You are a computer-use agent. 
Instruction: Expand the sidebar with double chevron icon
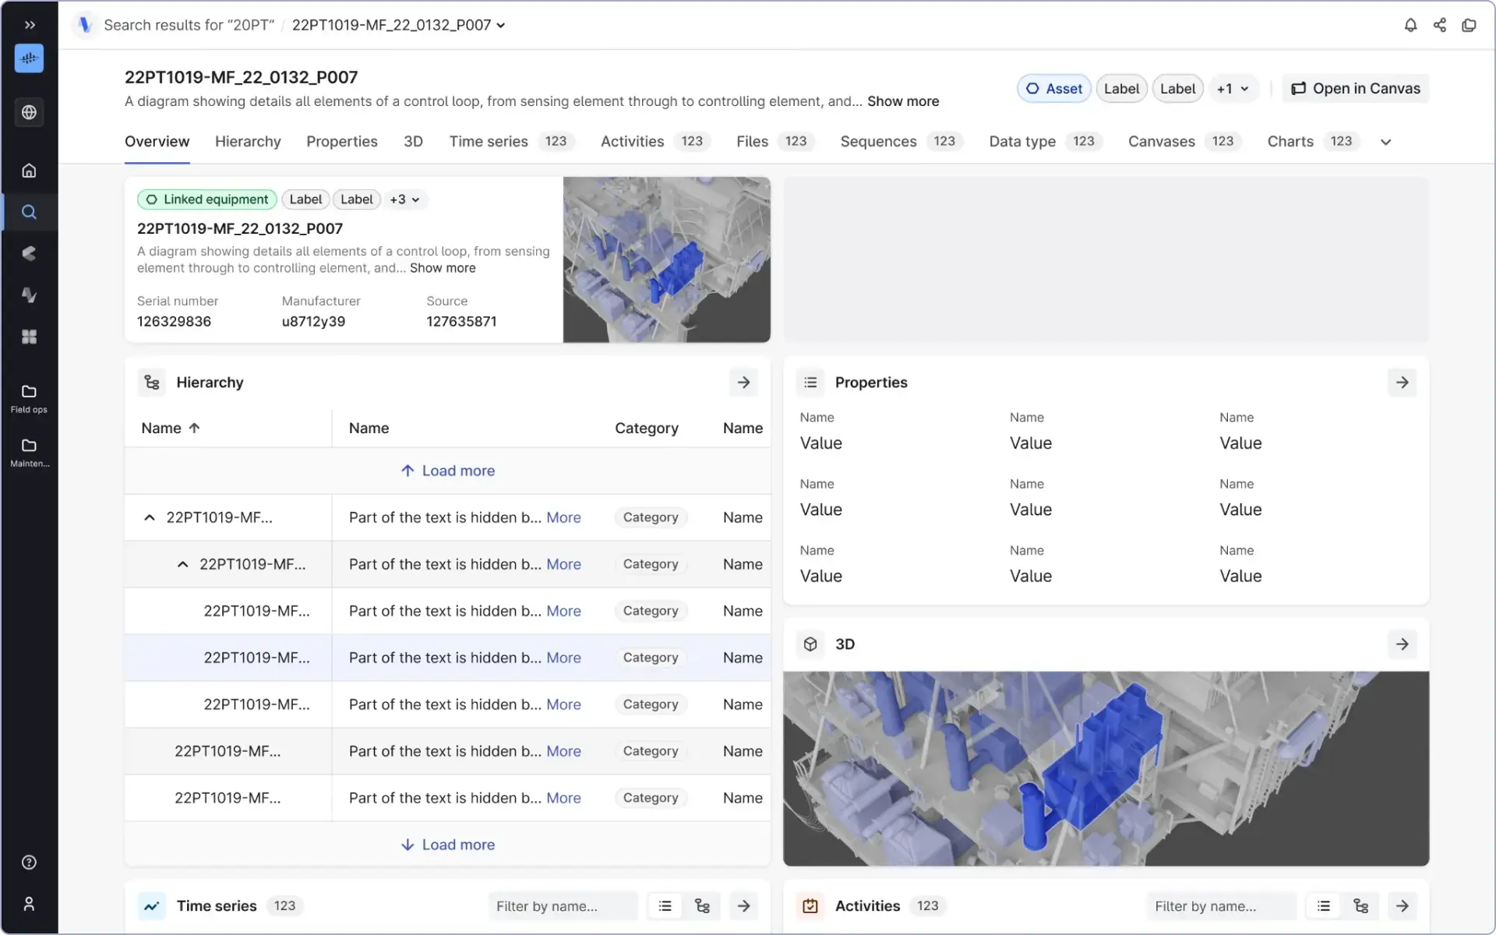click(29, 25)
